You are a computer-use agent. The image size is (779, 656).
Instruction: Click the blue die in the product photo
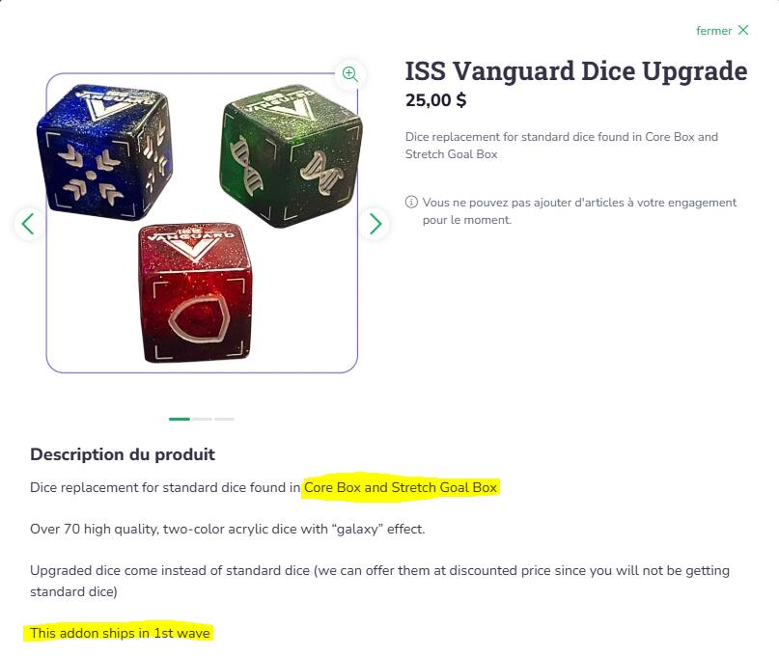point(104,152)
